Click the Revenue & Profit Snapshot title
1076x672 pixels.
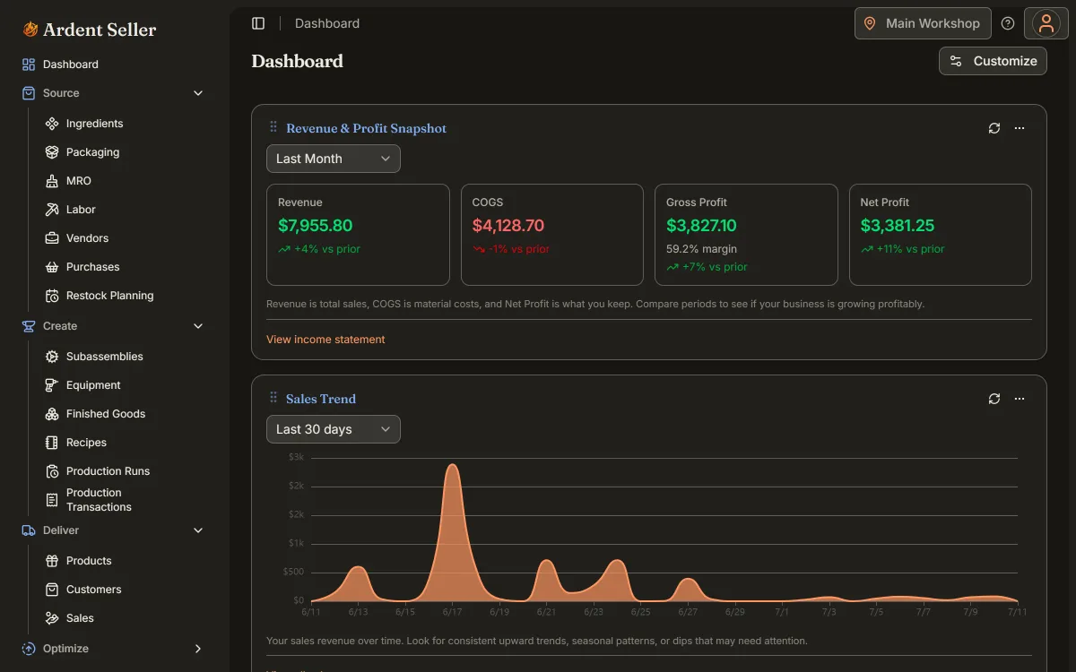(x=366, y=128)
